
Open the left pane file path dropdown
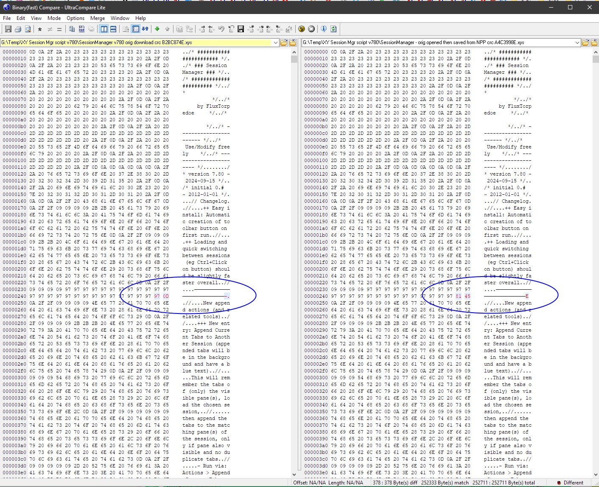click(276, 42)
